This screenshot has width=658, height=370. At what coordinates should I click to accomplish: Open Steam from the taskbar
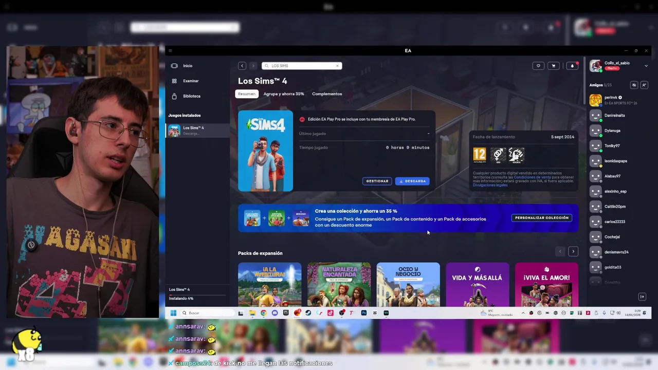coord(308,313)
